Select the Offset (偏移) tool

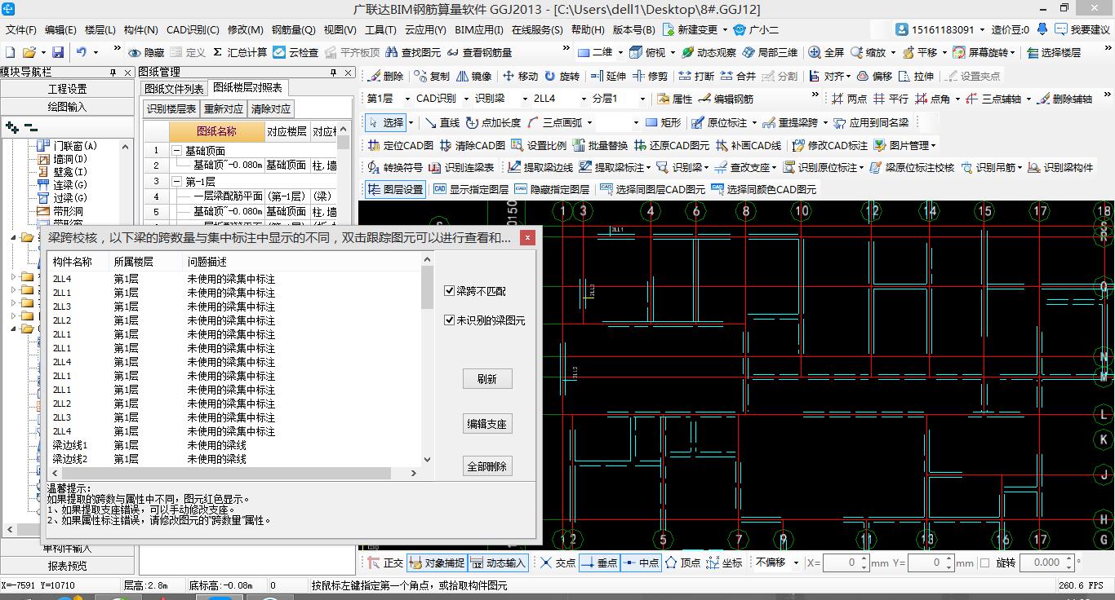pyautogui.click(x=874, y=76)
